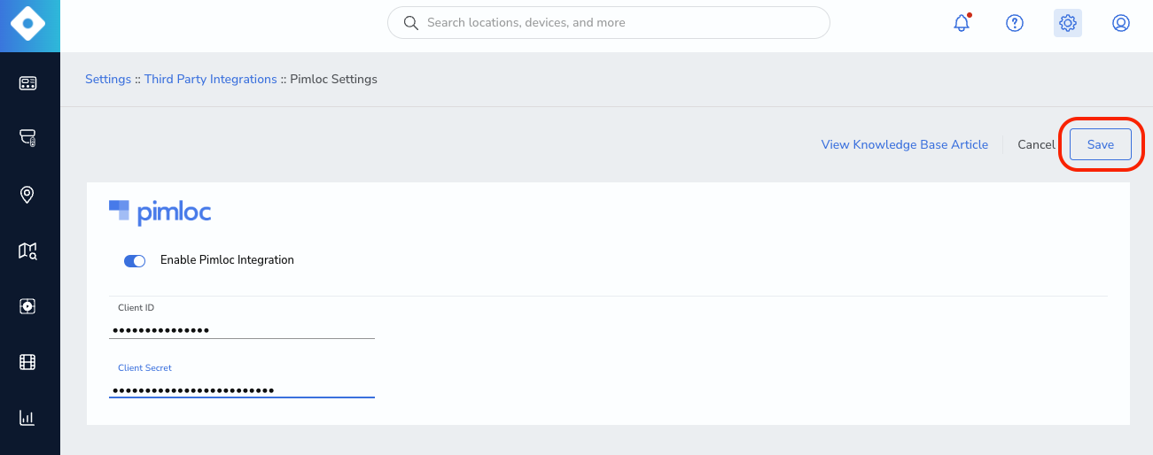Open the analytics bar chart sidebar icon

tap(27, 418)
